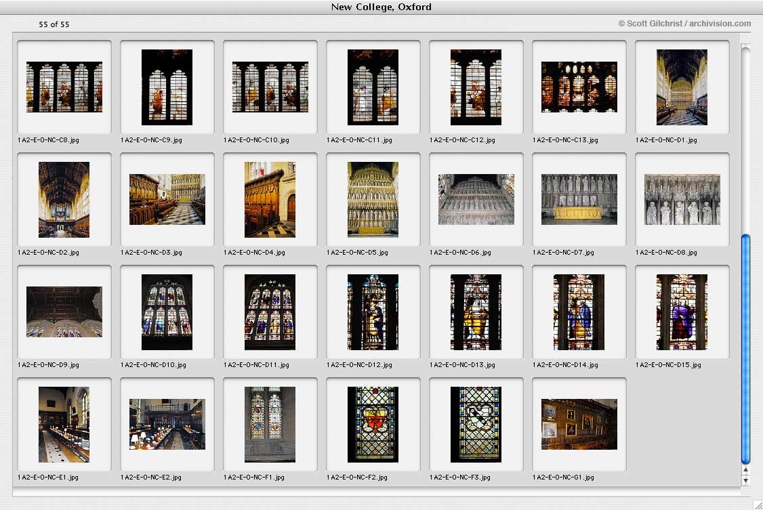Viewport: 763px width, 510px height.
Task: Click filename label 1A2-E-O-NC-C8.jpg
Action: tap(48, 140)
